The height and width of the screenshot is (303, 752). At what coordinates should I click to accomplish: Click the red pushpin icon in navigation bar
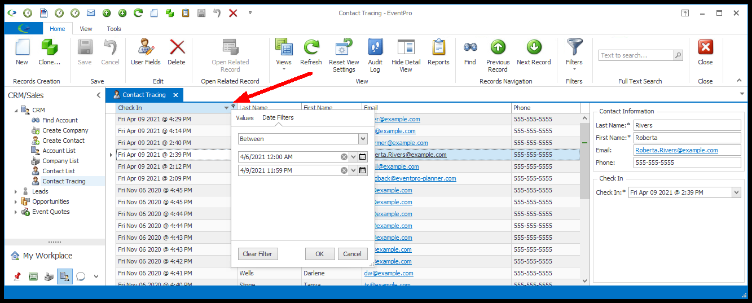(17, 276)
